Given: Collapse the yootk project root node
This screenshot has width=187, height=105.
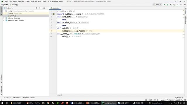Looking at the screenshot, I should click(x=4, y=11).
